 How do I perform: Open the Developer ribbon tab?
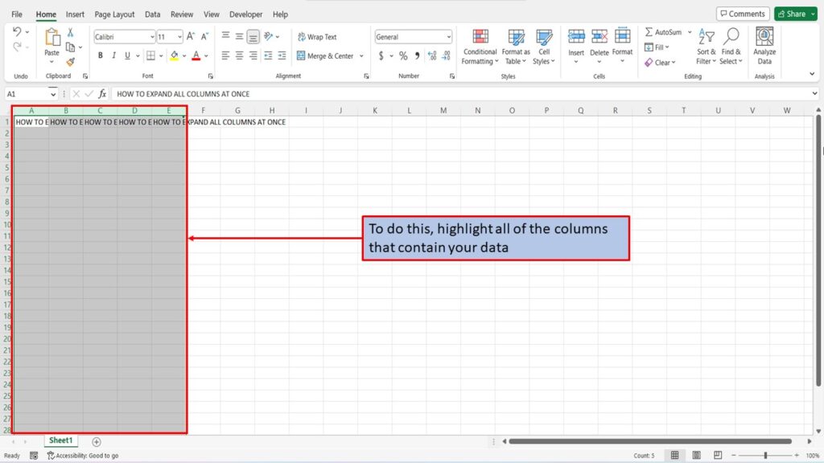(245, 14)
